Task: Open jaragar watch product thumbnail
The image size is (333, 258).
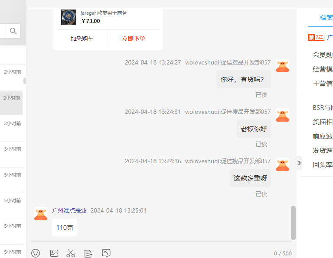Action: (x=69, y=17)
